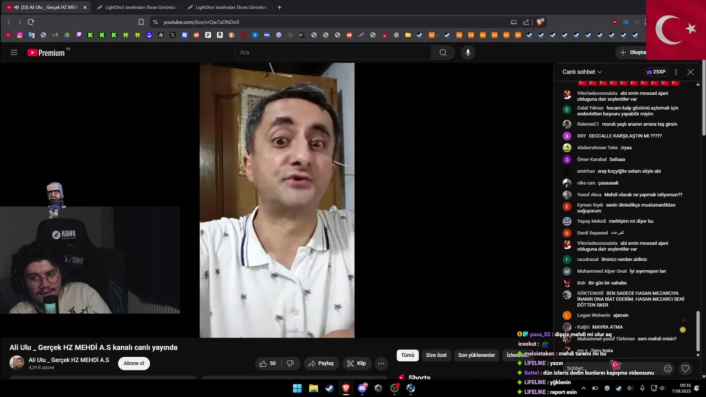Click the Paylaş share button
The image size is (706, 397).
click(x=321, y=363)
